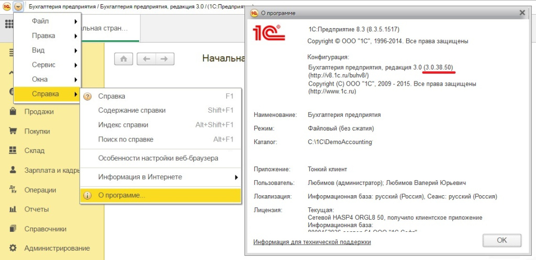Open Особенности настройки веб-браузера
536x260 pixels.
coord(161,158)
